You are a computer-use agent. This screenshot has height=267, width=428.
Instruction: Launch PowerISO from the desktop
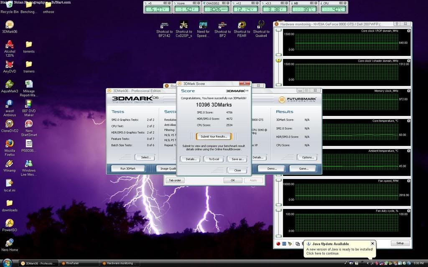[10, 225]
